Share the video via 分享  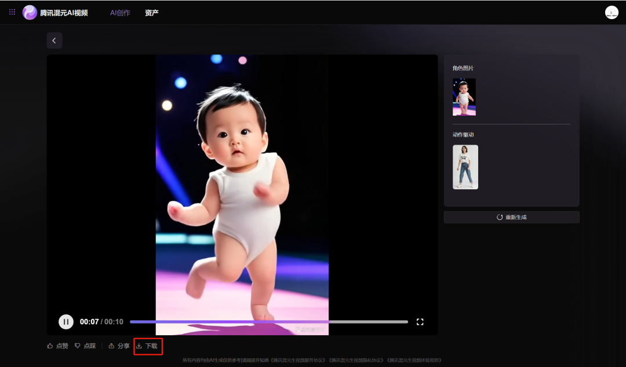coord(119,346)
